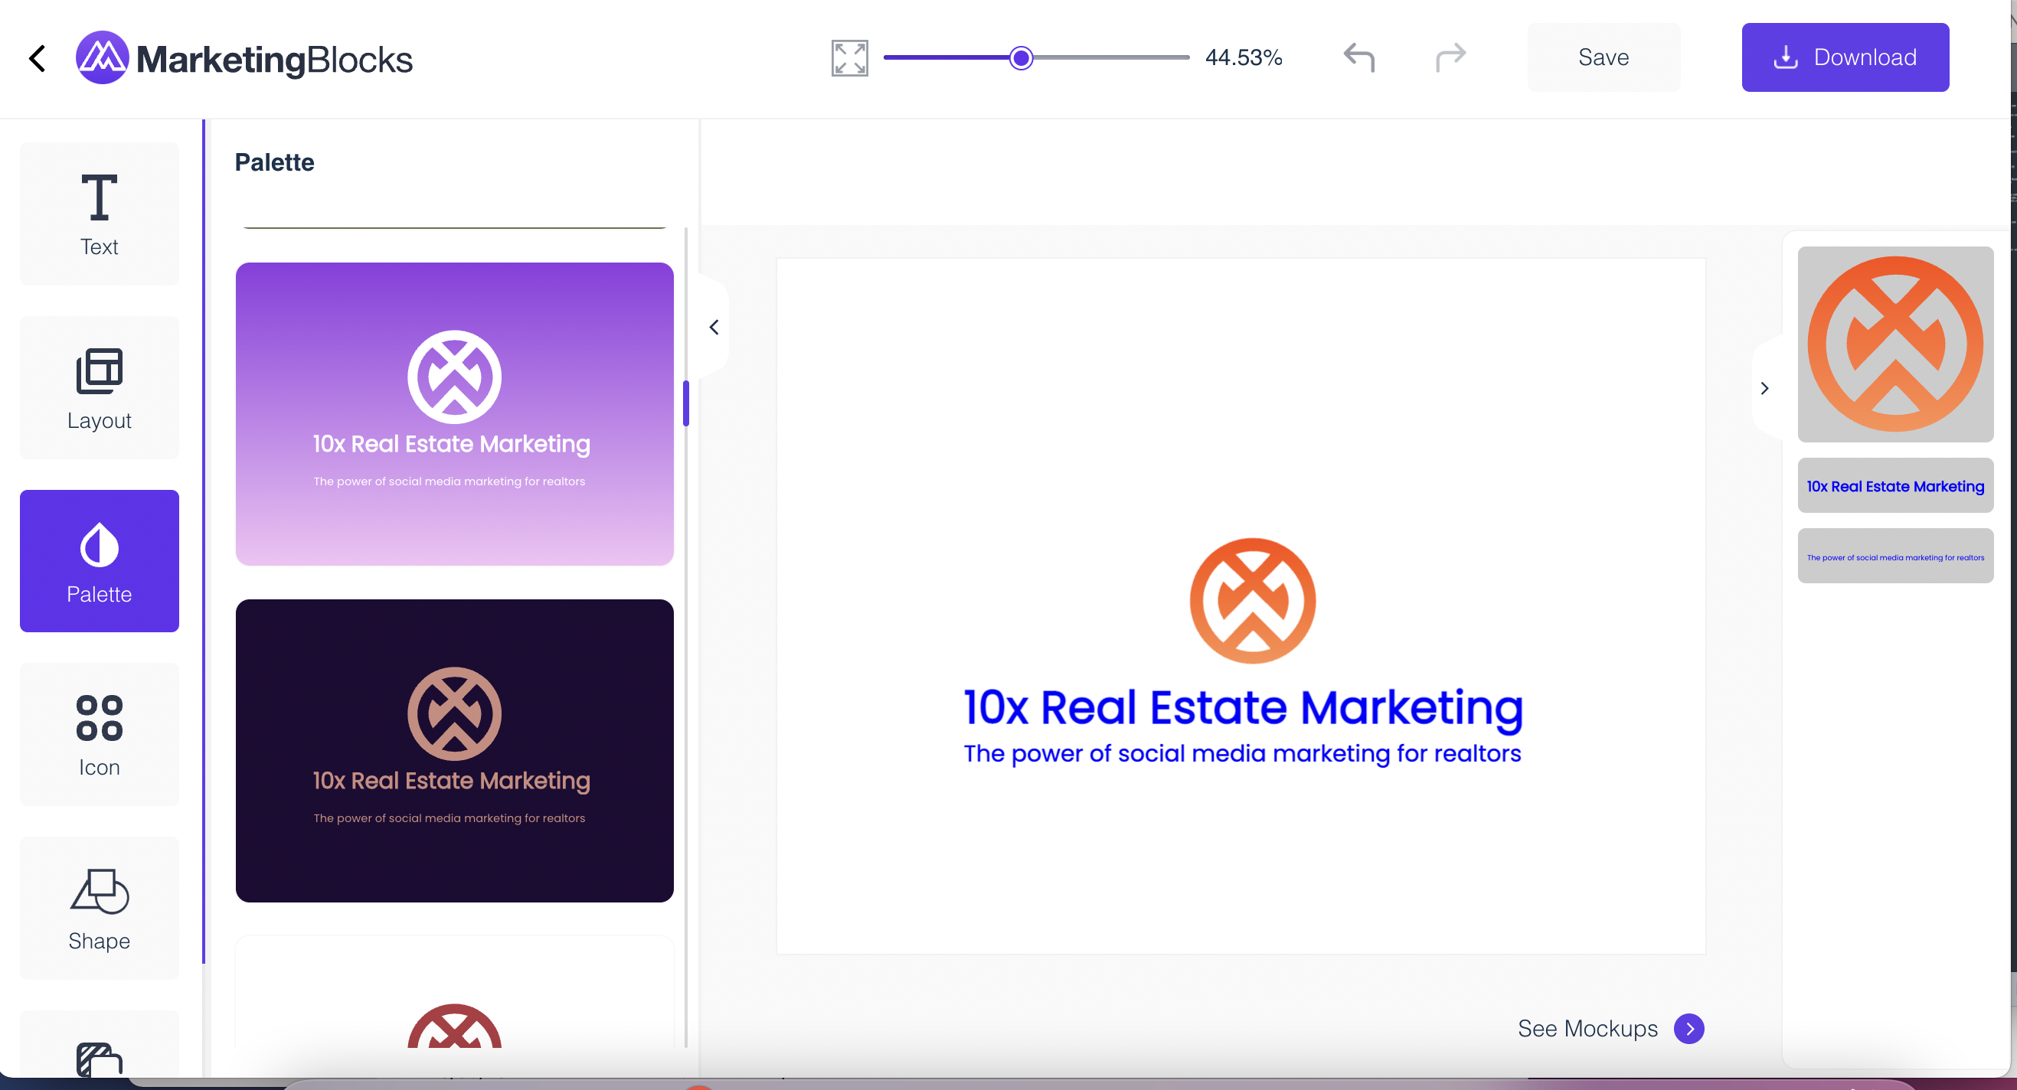Click the Palette panel heading
Screen dimensions: 2017x1090
pyautogui.click(x=275, y=162)
